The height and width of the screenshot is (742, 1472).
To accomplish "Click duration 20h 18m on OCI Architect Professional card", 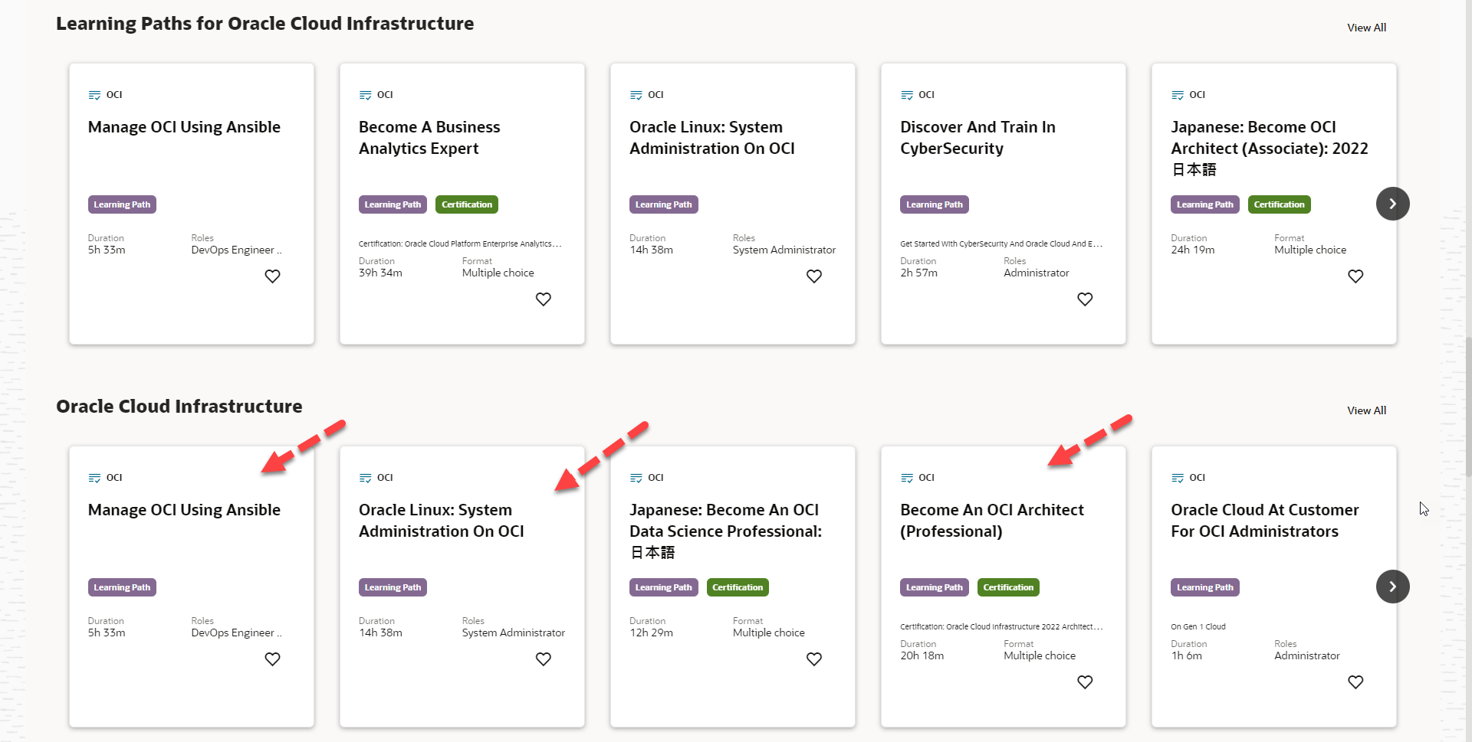I will [x=922, y=655].
